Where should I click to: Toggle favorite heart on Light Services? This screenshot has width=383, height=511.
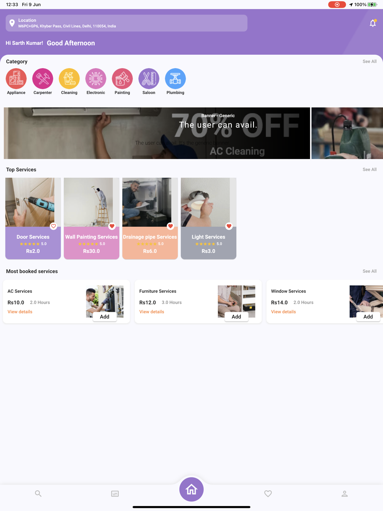pos(229,226)
